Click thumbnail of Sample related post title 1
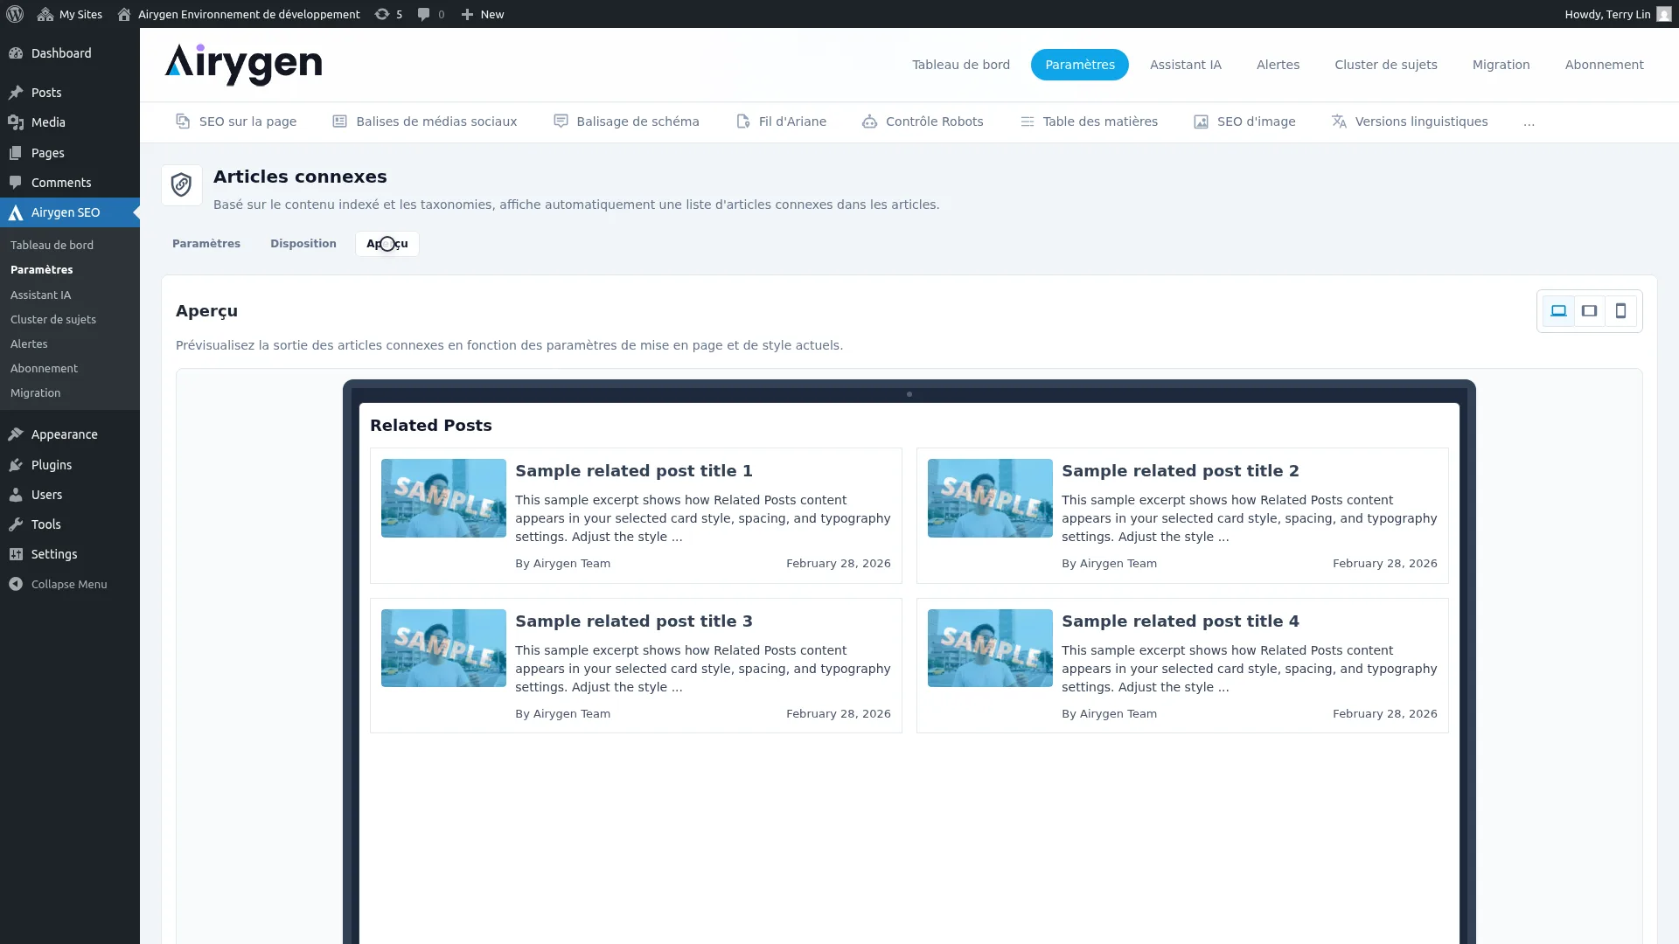The image size is (1679, 944). tap(443, 498)
